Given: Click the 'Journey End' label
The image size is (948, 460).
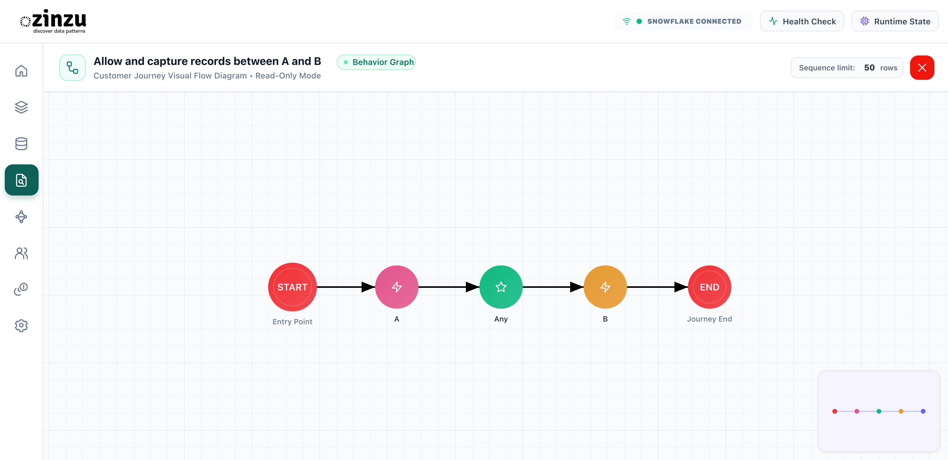Looking at the screenshot, I should click(709, 319).
